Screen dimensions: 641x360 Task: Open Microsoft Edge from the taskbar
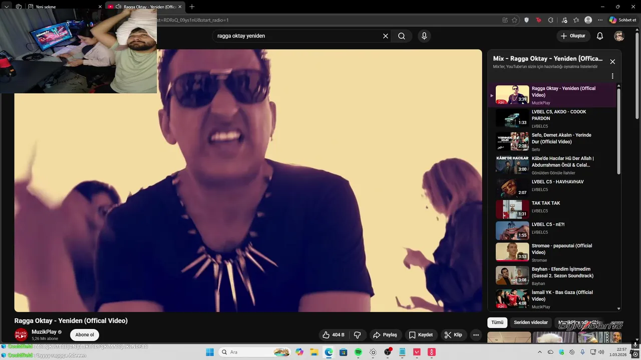329,352
